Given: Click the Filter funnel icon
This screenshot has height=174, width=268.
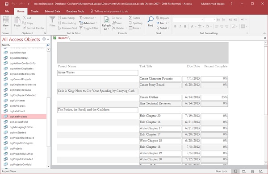Looking at the screenshot, I should pos(52,20).
